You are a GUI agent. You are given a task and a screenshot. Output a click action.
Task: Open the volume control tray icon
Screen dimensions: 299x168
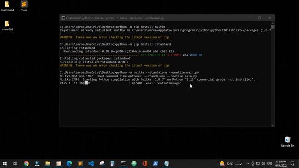click(x=263, y=164)
